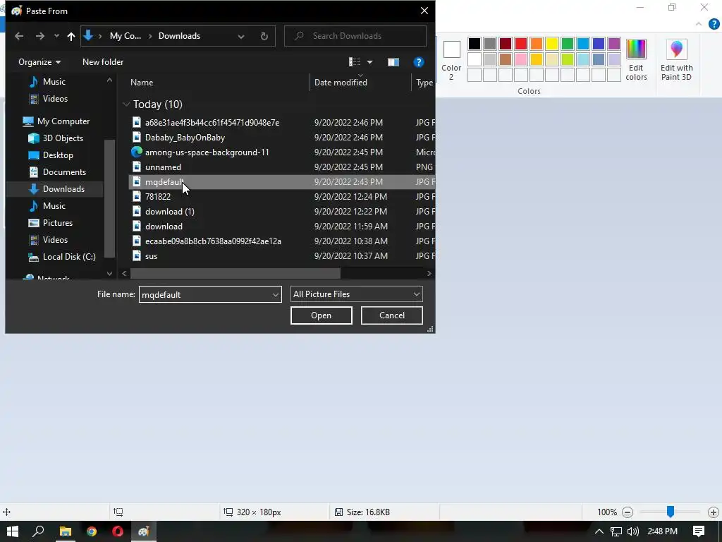Change view layout icon

[x=355, y=62]
